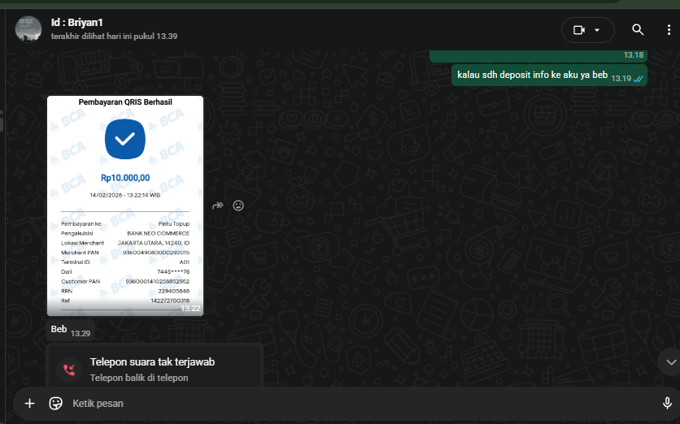Click 'terakhir dilihat hari ini pukul 13.39' status
This screenshot has width=680, height=424.
pos(114,37)
